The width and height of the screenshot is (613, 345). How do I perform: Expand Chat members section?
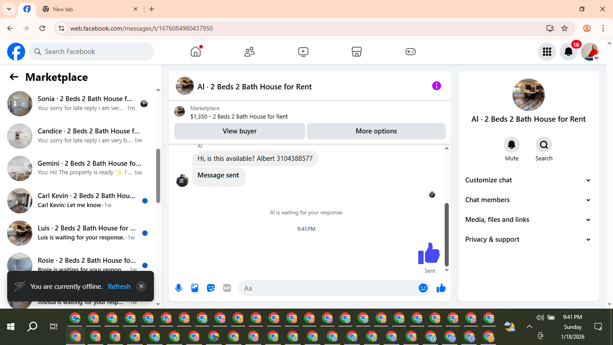(x=528, y=200)
